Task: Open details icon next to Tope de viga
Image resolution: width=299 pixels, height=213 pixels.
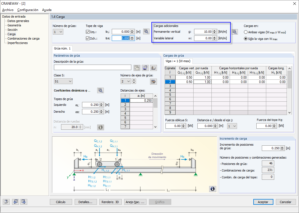Action: click(x=146, y=32)
